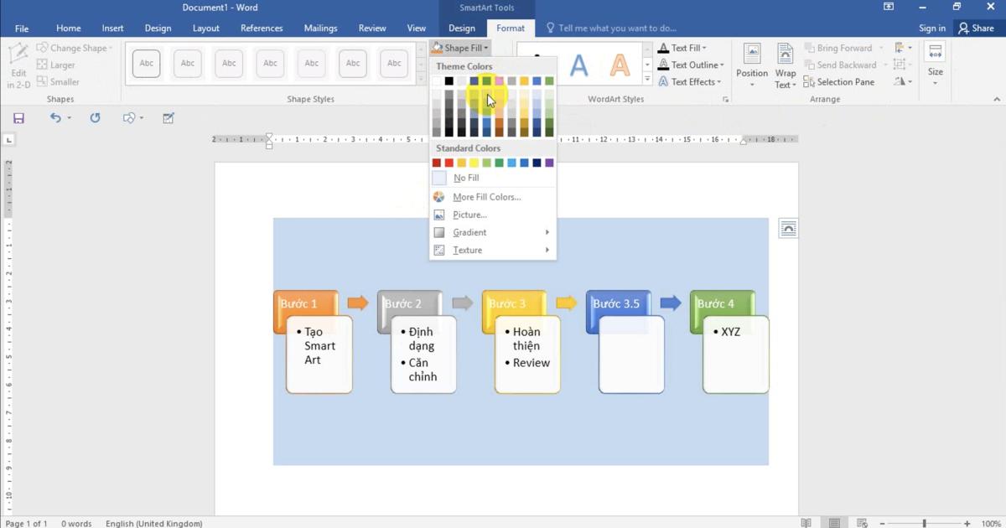Click the 100% zoom level
The width and height of the screenshot is (1006, 528).
pos(991,523)
